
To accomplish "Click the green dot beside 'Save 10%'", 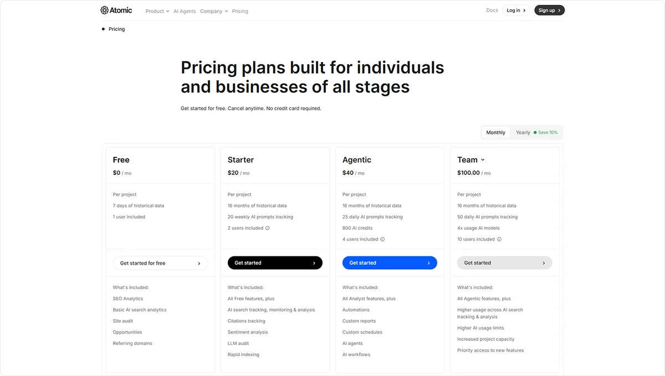I will pos(535,132).
